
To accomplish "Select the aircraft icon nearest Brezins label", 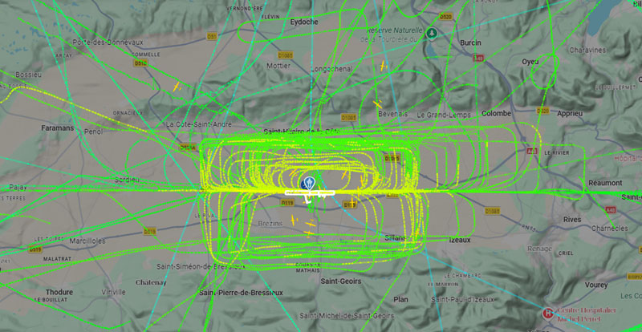I will point(293,221).
